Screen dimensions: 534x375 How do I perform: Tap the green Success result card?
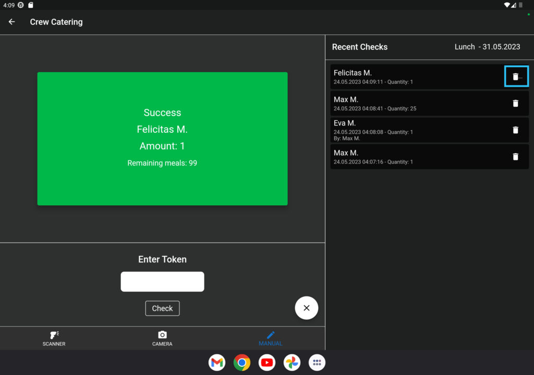pyautogui.click(x=163, y=139)
